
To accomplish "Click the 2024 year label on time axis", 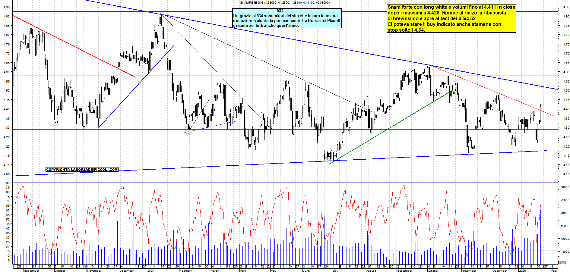I will 150,270.
